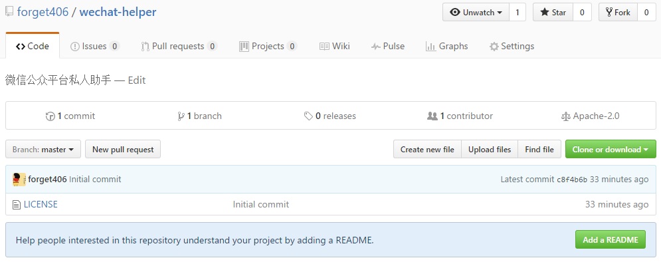Open the Graphs tab

click(x=447, y=46)
